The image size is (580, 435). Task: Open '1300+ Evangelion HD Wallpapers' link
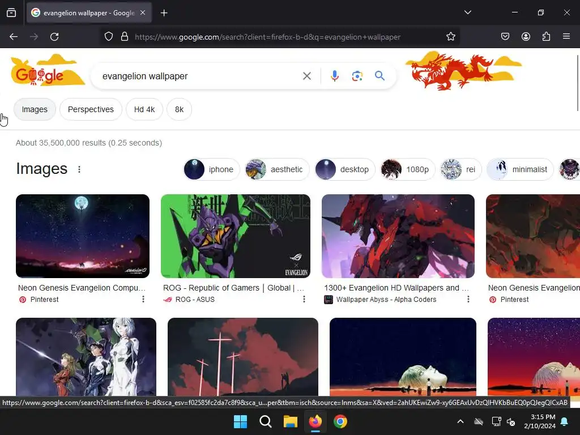(x=396, y=288)
